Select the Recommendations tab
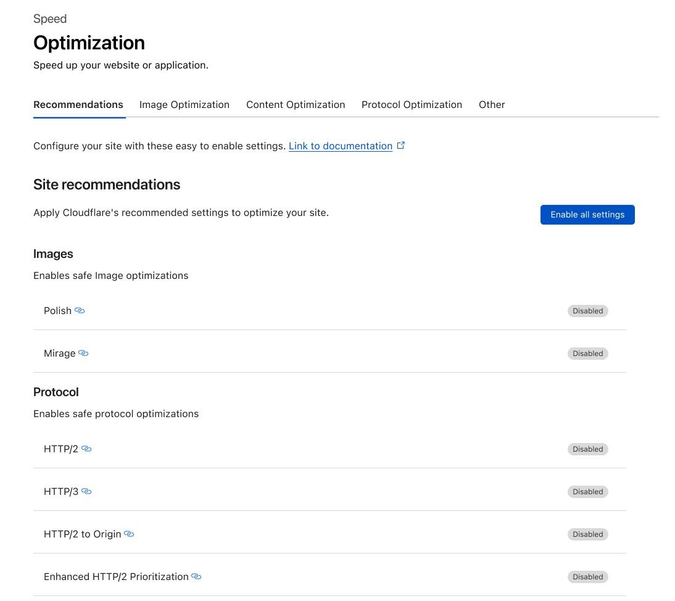 point(78,105)
